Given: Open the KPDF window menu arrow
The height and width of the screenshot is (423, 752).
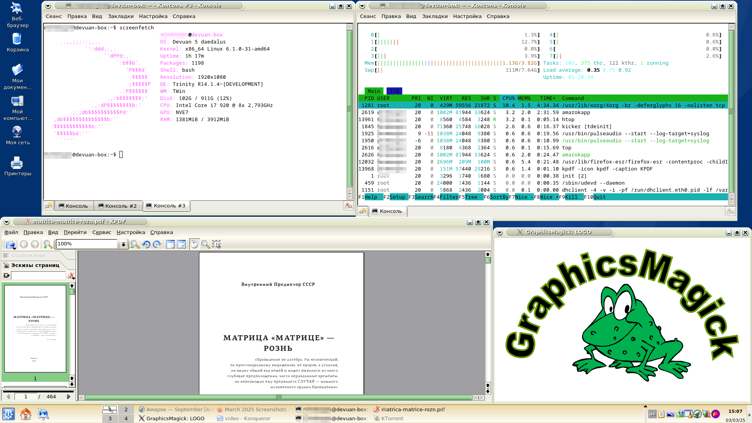Looking at the screenshot, I should 6,222.
